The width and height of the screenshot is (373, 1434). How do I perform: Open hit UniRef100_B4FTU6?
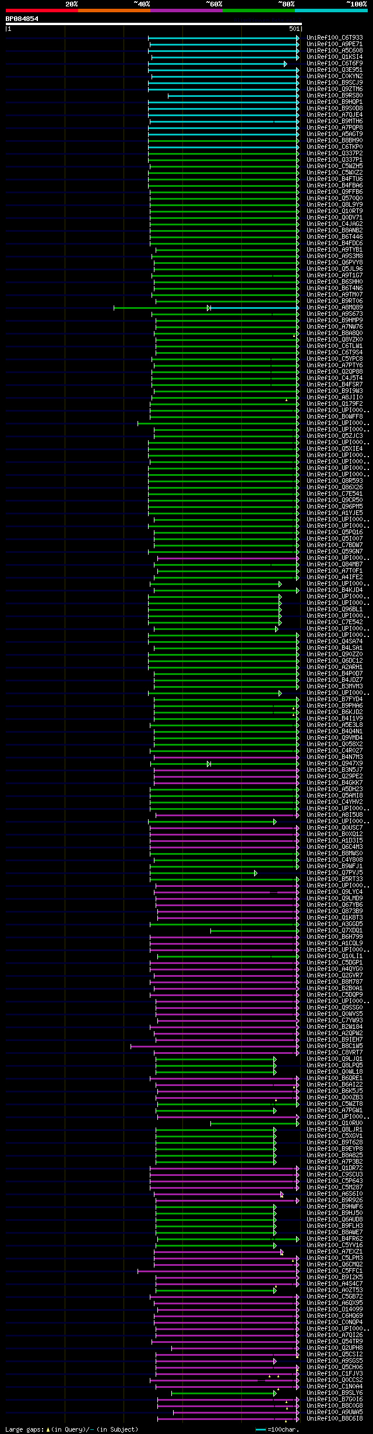(335, 179)
